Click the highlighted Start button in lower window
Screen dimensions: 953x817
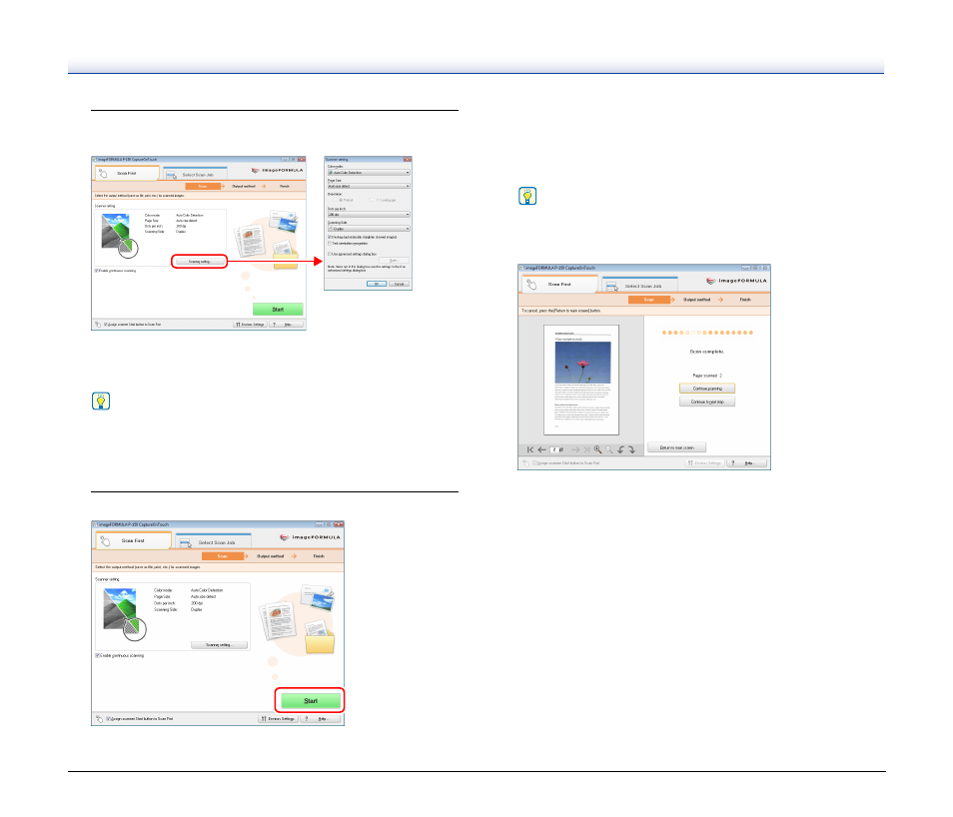click(x=310, y=701)
